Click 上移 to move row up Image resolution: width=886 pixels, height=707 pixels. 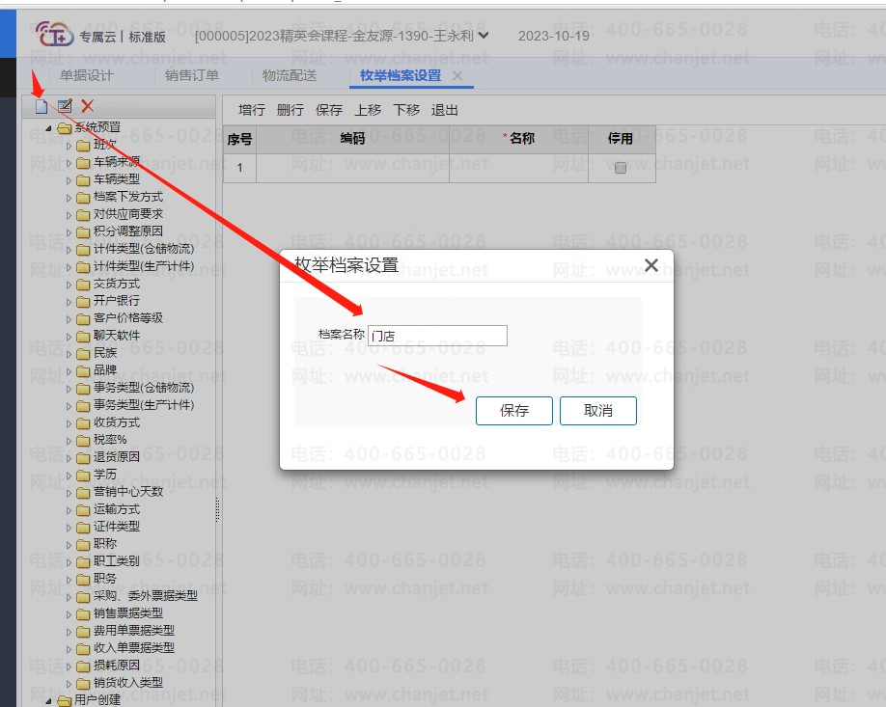(368, 110)
